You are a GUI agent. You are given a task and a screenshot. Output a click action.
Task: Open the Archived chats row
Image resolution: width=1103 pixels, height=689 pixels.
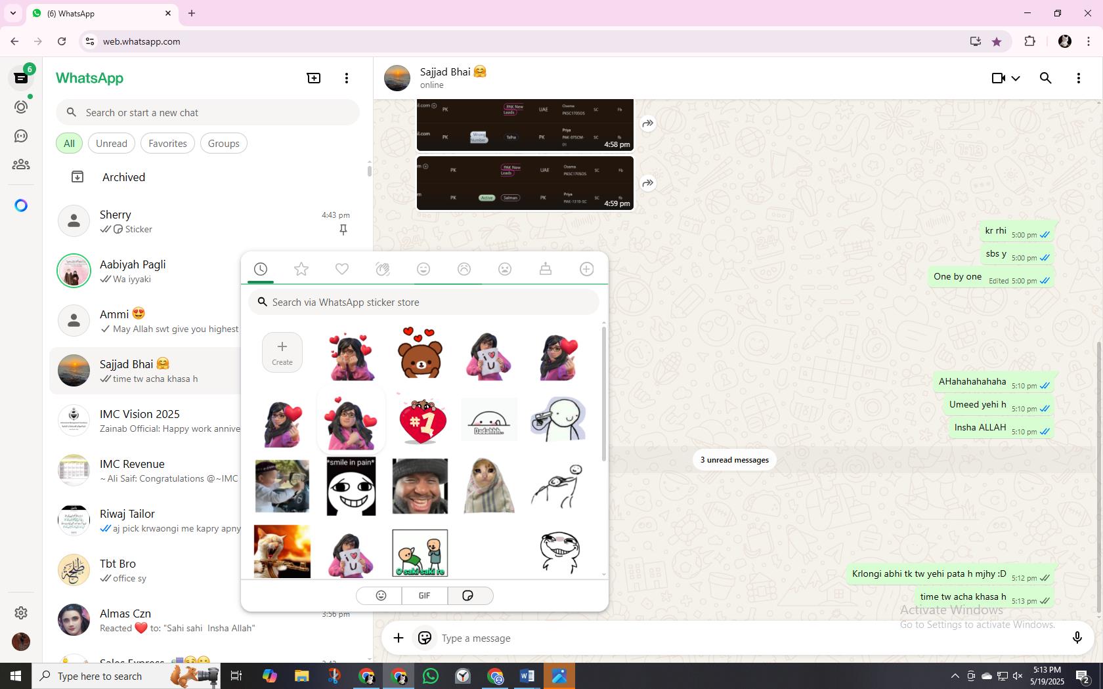207,177
